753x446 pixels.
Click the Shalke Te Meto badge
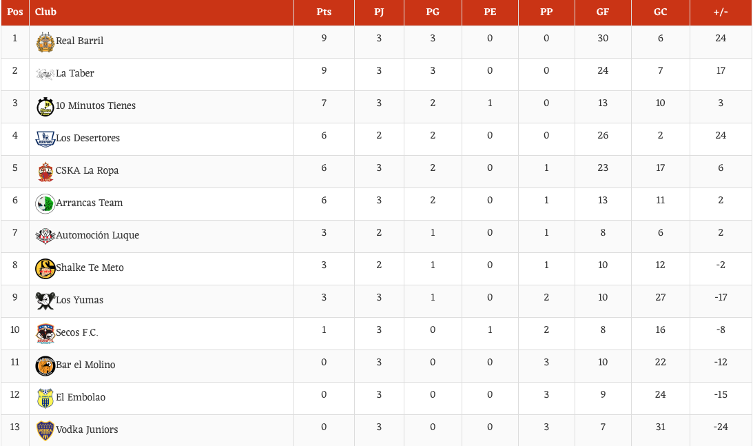(x=45, y=268)
